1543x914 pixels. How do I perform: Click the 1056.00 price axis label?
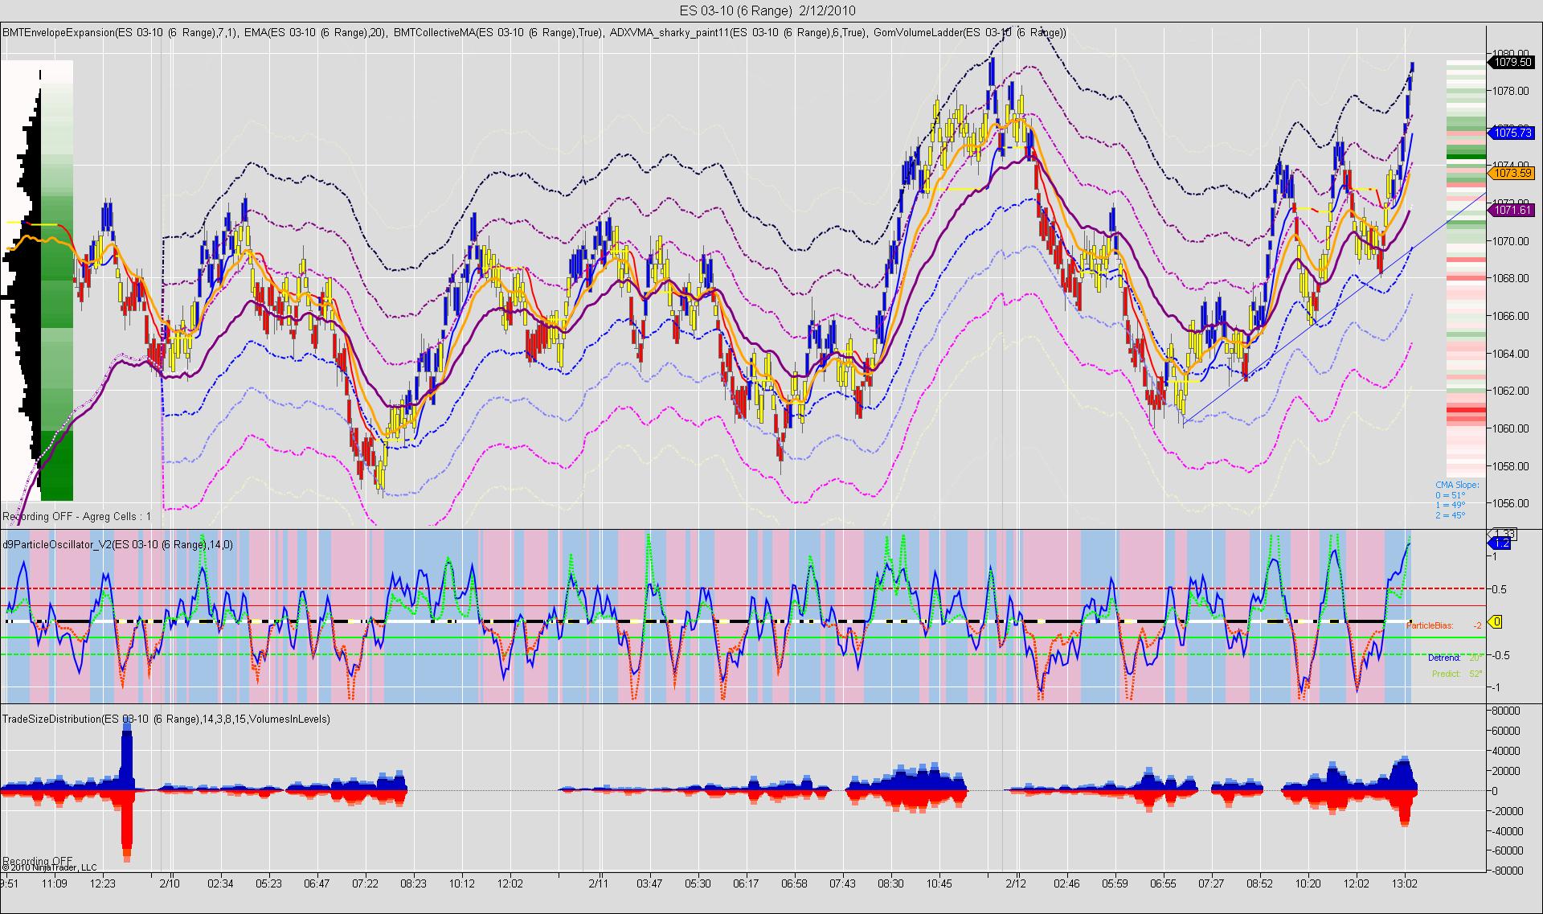1512,503
